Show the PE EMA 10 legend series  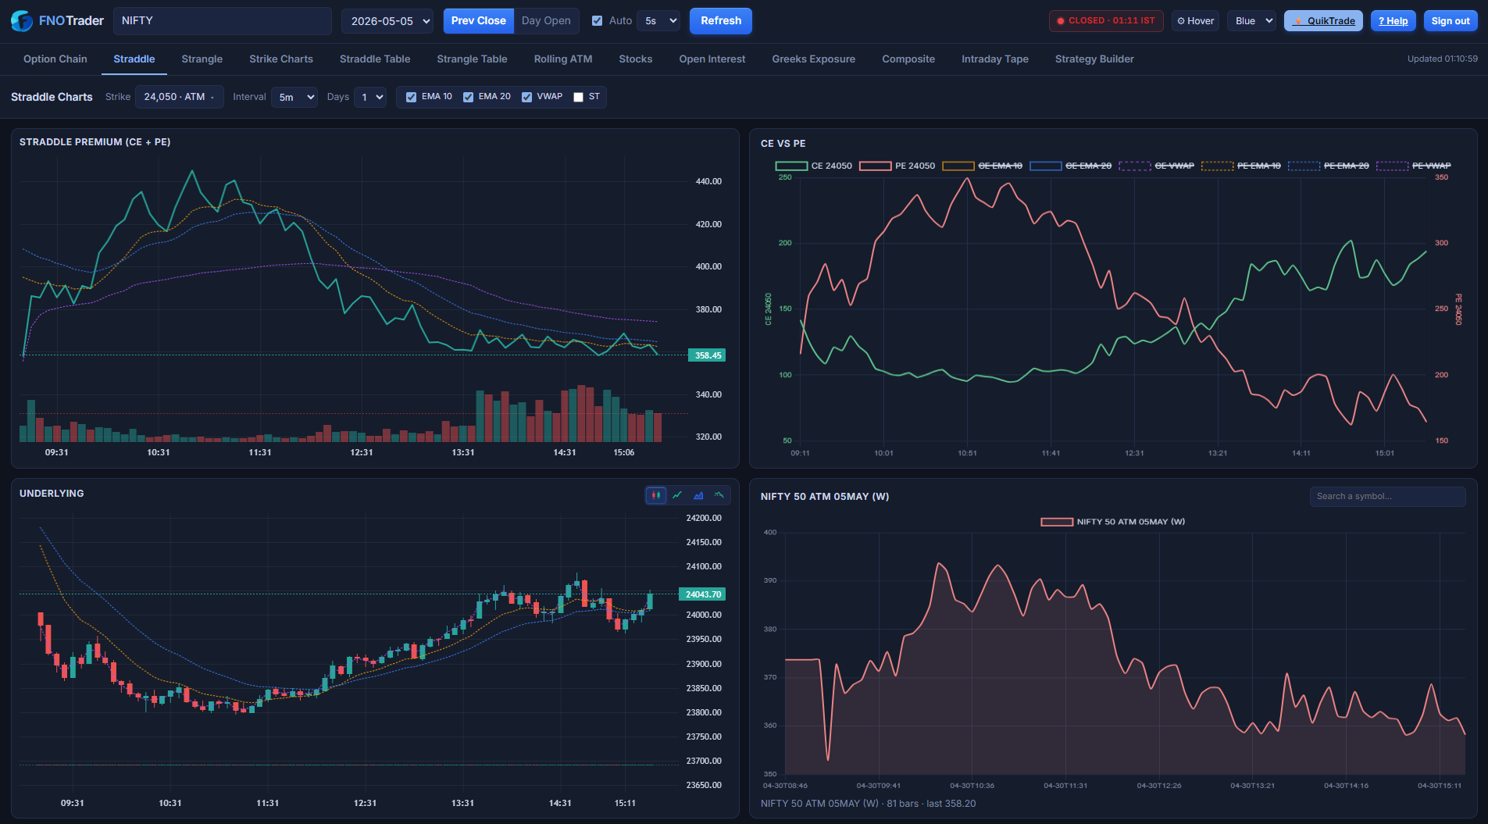(x=1240, y=166)
